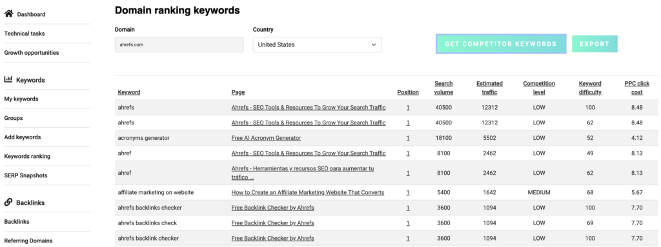Go to Keywords ranking page
The width and height of the screenshot is (661, 247).
pyautogui.click(x=27, y=156)
